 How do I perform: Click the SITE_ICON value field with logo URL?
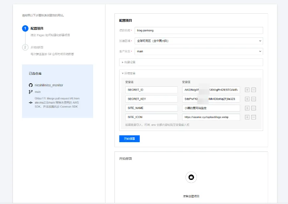[211, 117]
